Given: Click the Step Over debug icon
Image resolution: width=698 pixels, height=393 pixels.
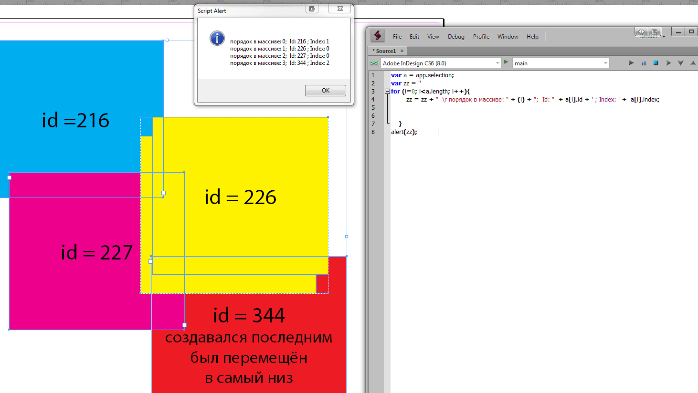Looking at the screenshot, I should coord(668,63).
